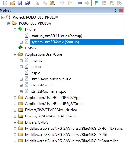The width and height of the screenshot is (126, 156).
Task: Select Middlewares/BlueNRG-2/Wireless/BlueNRG-2/Utils label
Action: tap(67, 135)
